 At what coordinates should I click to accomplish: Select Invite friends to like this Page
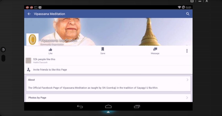(x=50, y=70)
